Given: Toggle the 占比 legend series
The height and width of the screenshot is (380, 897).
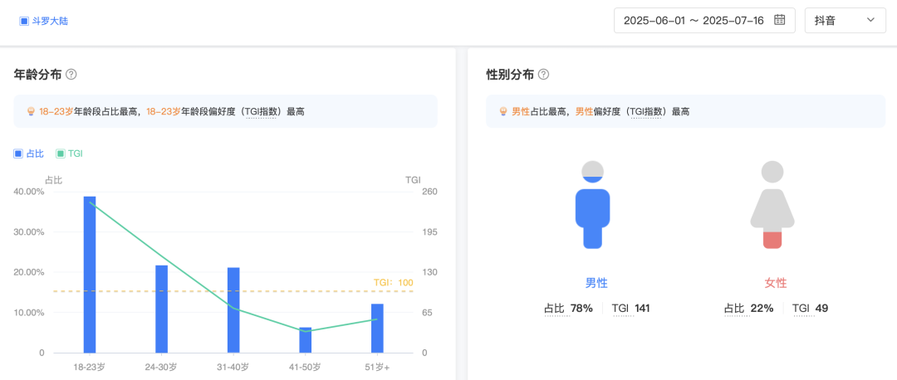Looking at the screenshot, I should pos(29,153).
